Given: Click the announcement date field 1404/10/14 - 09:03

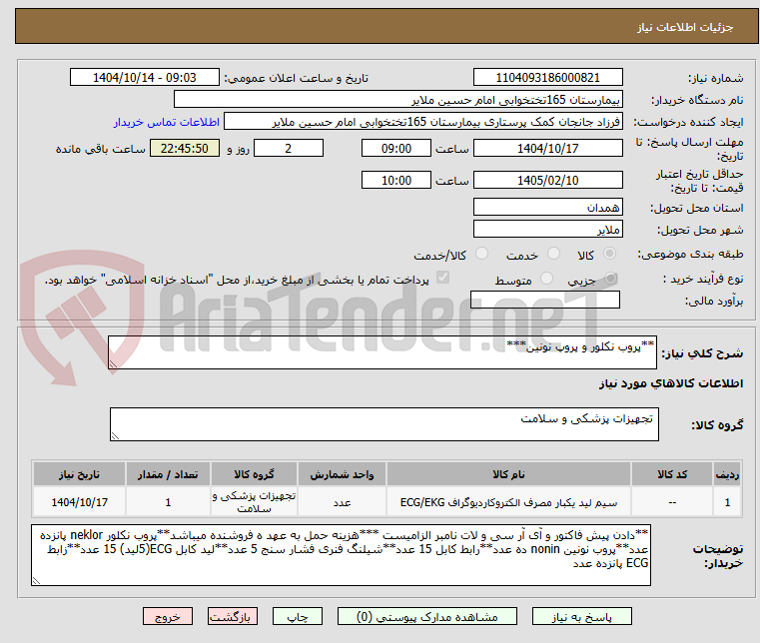Looking at the screenshot, I should click(145, 78).
